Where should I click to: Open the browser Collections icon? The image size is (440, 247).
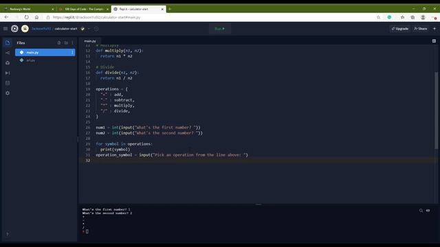click(x=412, y=17)
